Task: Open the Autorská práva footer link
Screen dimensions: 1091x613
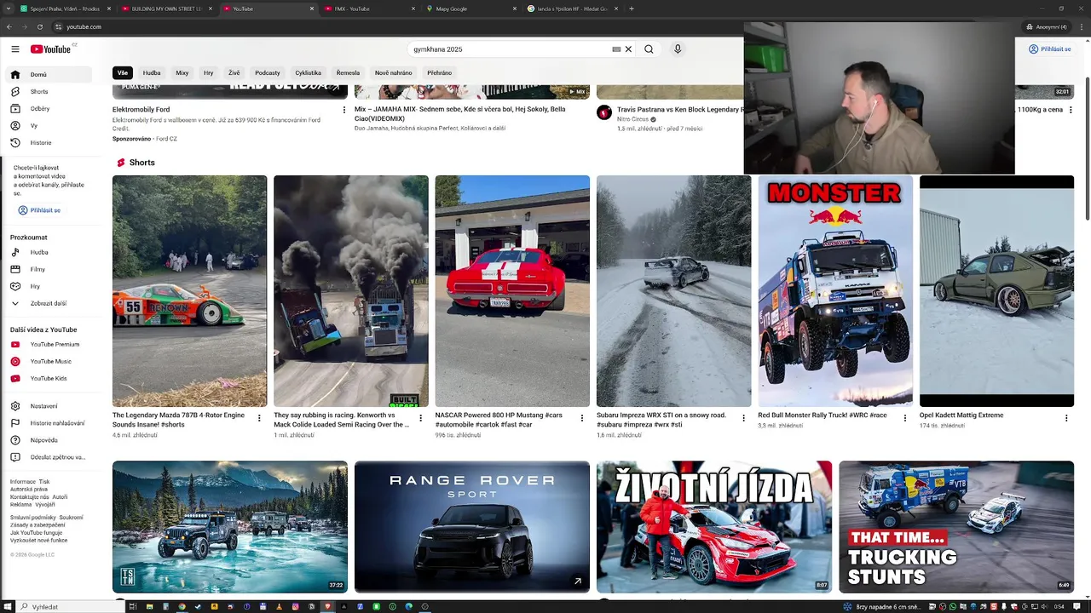Action: click(x=29, y=489)
